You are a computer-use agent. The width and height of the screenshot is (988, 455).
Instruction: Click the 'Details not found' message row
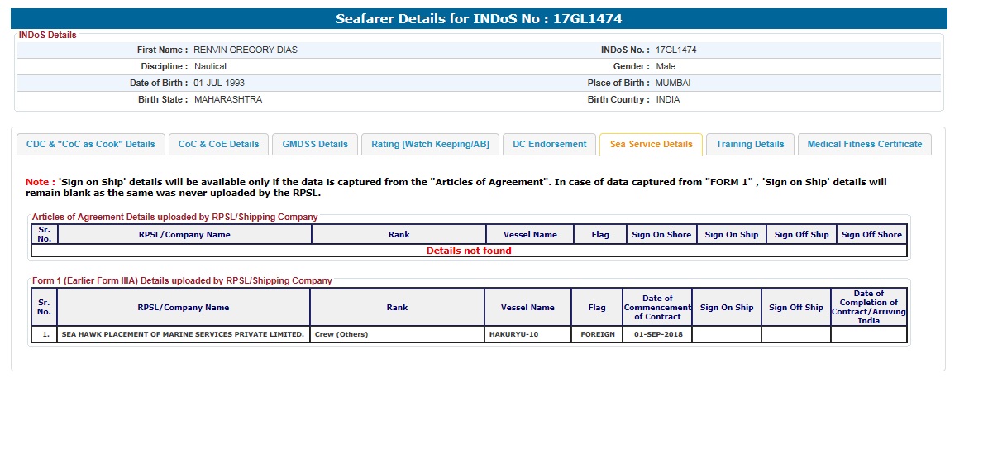pos(469,251)
